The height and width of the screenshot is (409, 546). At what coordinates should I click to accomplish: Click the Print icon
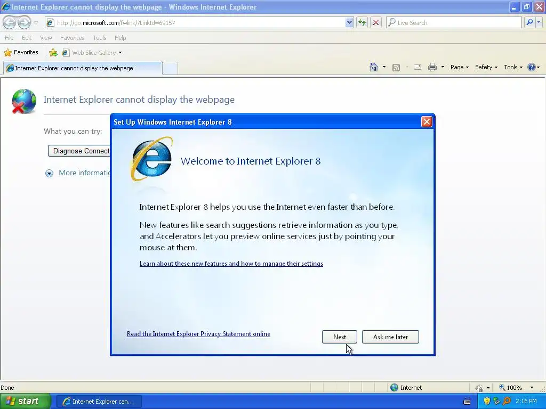click(432, 67)
